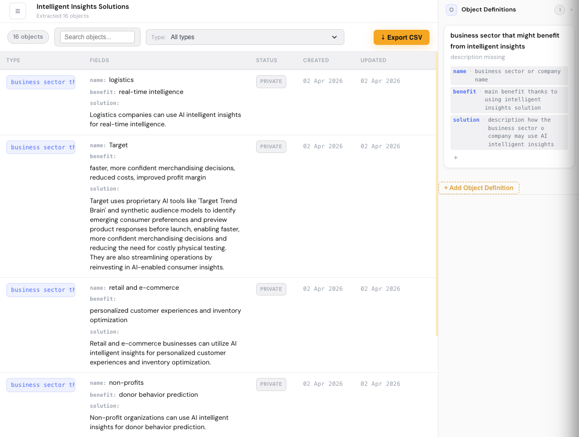This screenshot has width=579, height=437.
Task: Click the type tag in the retail and e-commerce row
Action: coord(41,290)
